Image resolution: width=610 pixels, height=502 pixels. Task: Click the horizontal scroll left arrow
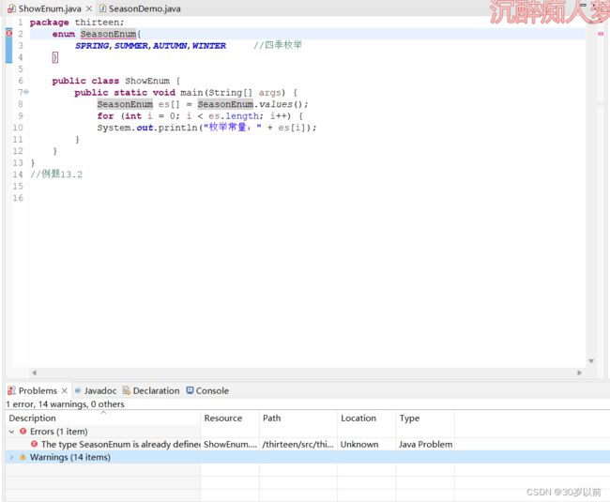34,373
